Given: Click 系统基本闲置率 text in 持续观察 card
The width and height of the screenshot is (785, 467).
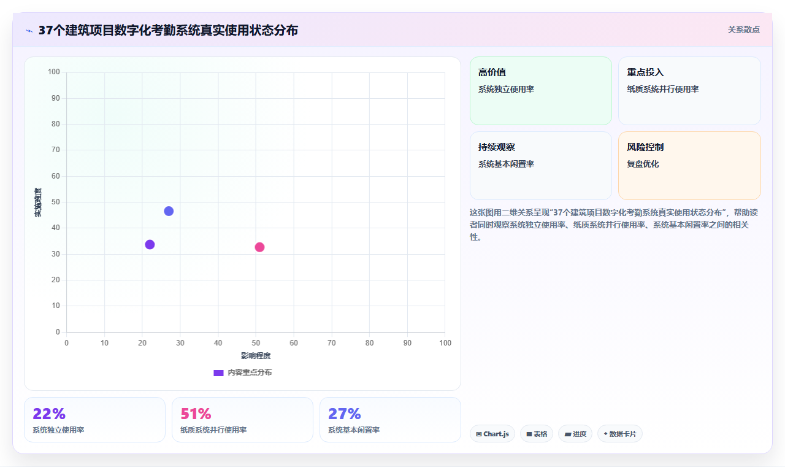Looking at the screenshot, I should click(506, 164).
